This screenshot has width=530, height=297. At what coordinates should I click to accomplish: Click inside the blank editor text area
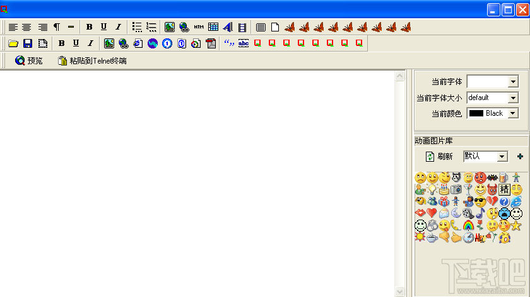tap(197, 184)
